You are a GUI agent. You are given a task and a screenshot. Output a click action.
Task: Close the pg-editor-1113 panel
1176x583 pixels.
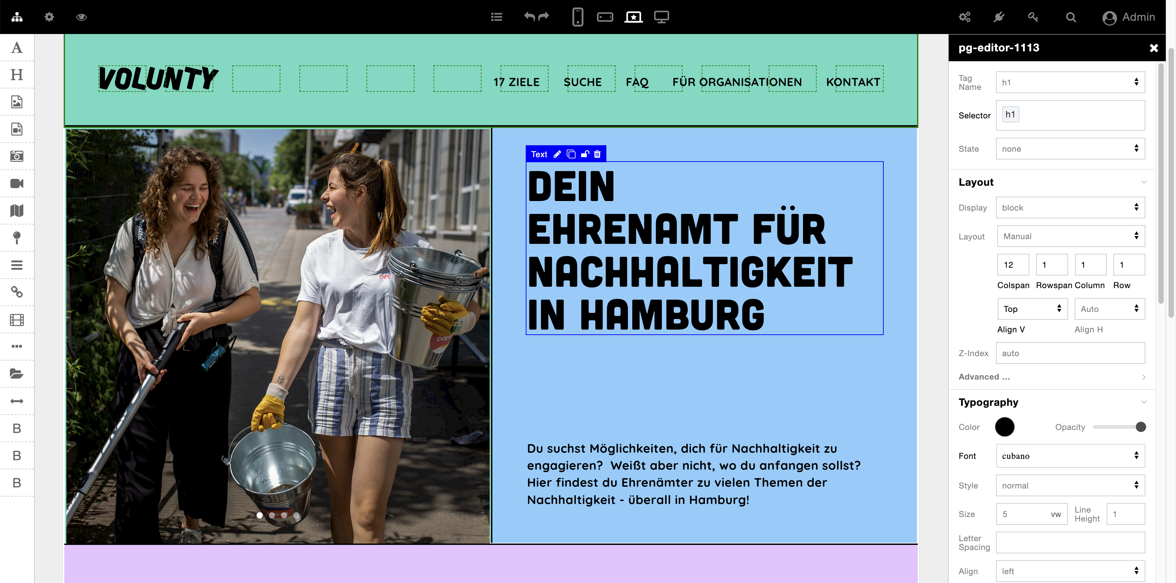click(1154, 48)
